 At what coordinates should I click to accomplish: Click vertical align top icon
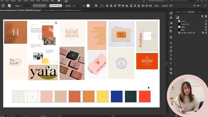pos(119,6)
